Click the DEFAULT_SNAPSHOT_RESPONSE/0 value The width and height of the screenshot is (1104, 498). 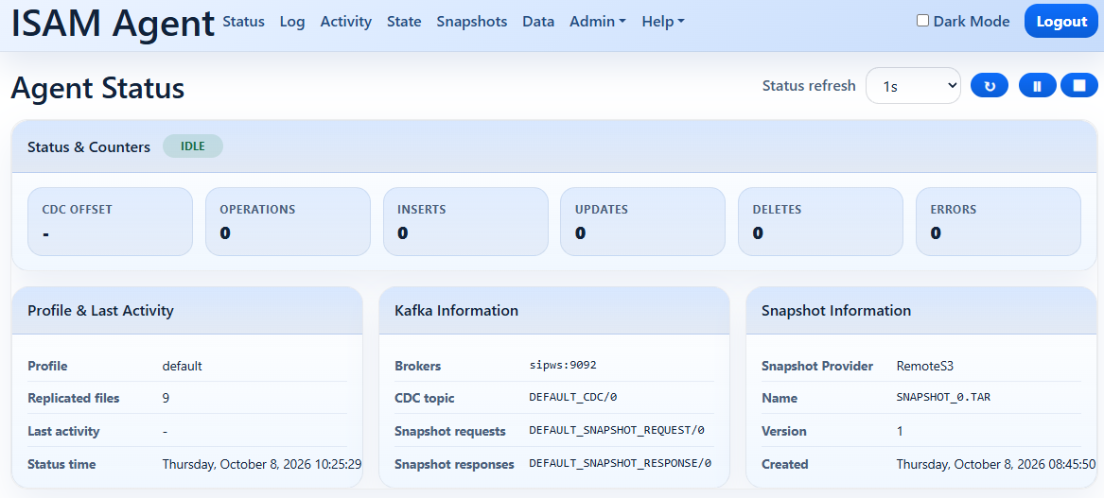coord(621,464)
